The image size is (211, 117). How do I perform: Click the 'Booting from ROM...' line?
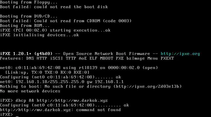click(25, 26)
